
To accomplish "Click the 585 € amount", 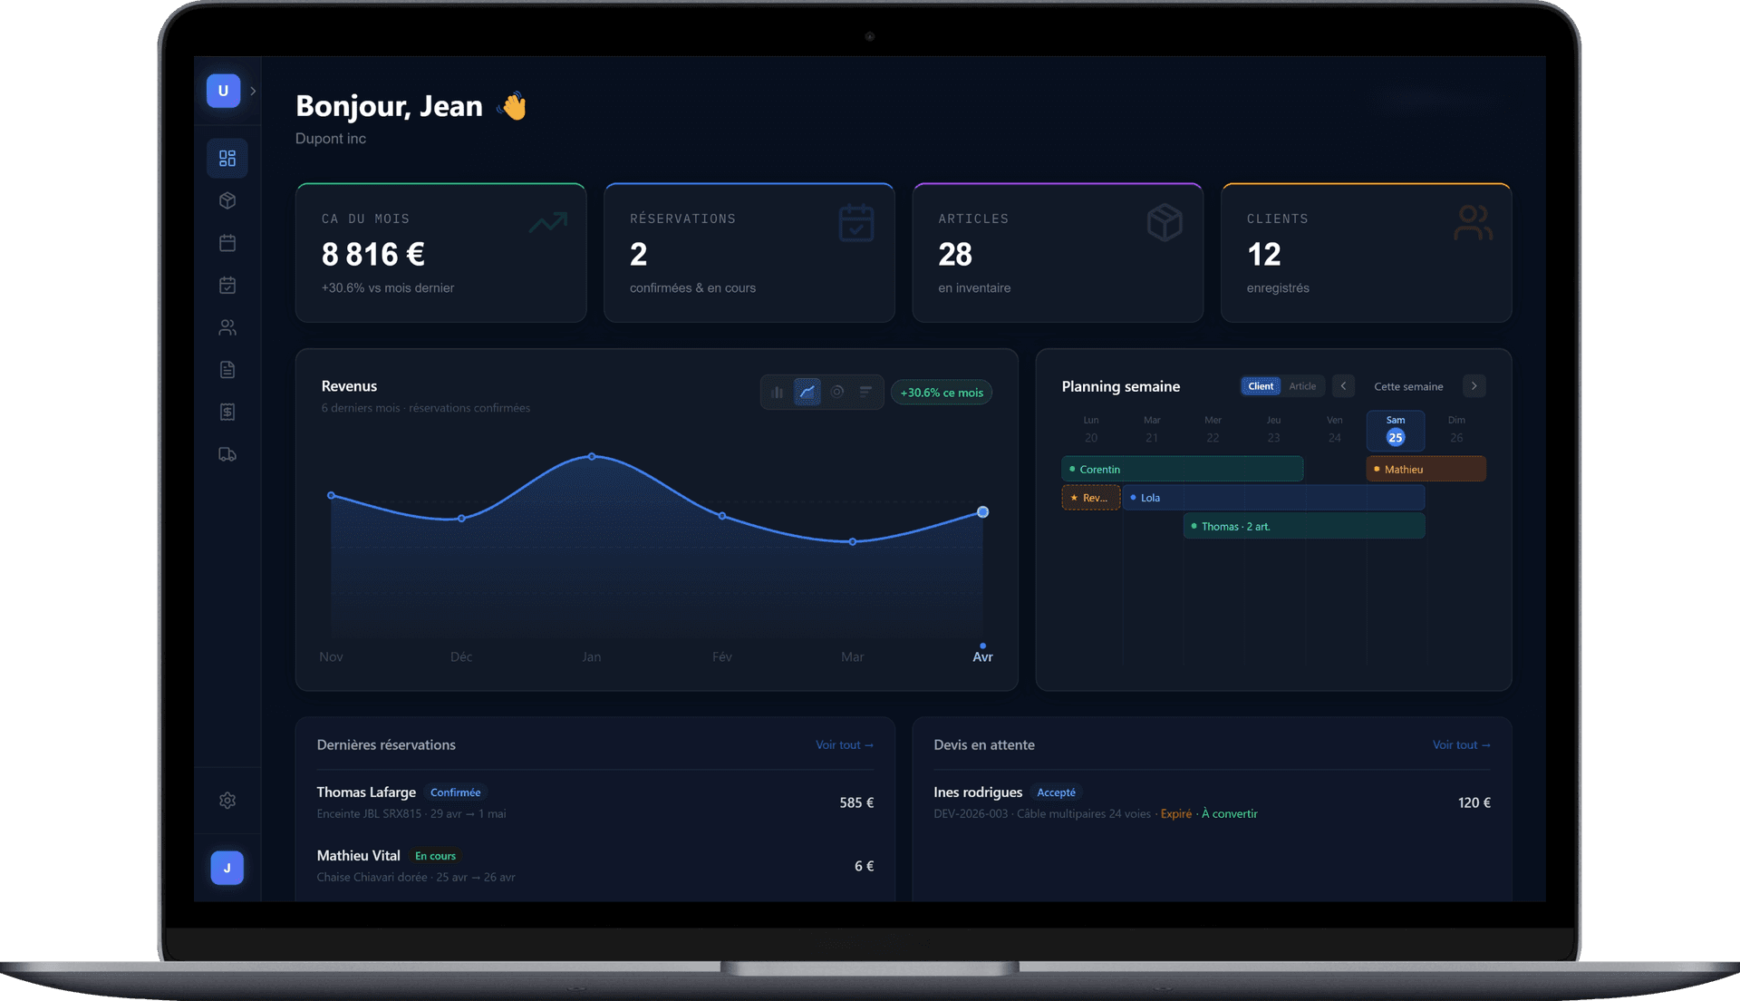I will point(856,802).
